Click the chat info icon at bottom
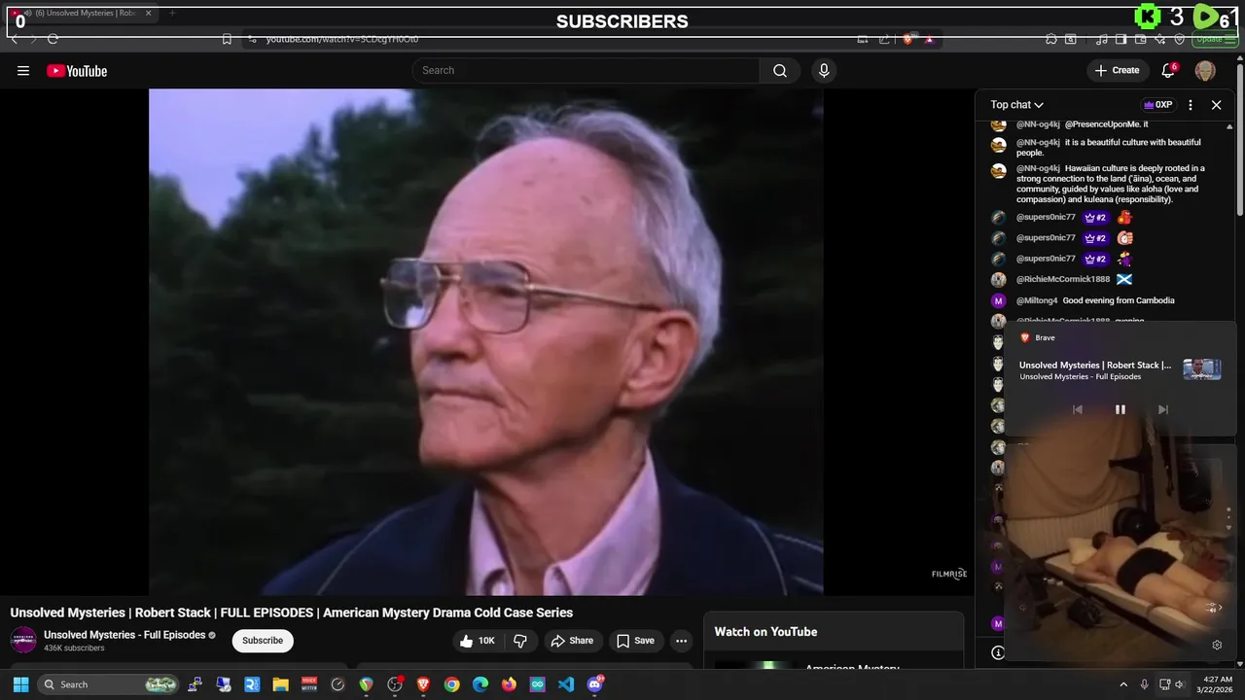 click(997, 652)
